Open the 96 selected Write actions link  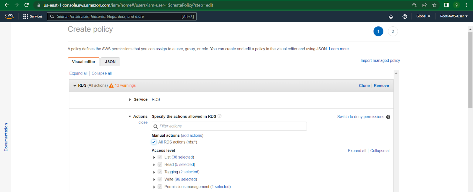click(186, 179)
